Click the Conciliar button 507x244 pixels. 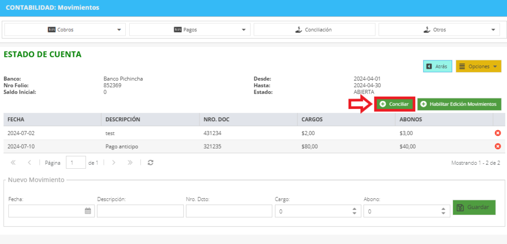(x=395, y=104)
